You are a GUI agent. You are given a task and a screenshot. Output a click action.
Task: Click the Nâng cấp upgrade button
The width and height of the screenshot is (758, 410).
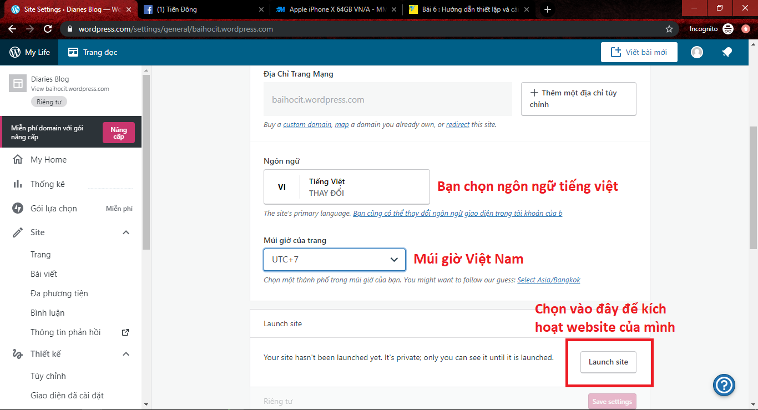pos(119,133)
